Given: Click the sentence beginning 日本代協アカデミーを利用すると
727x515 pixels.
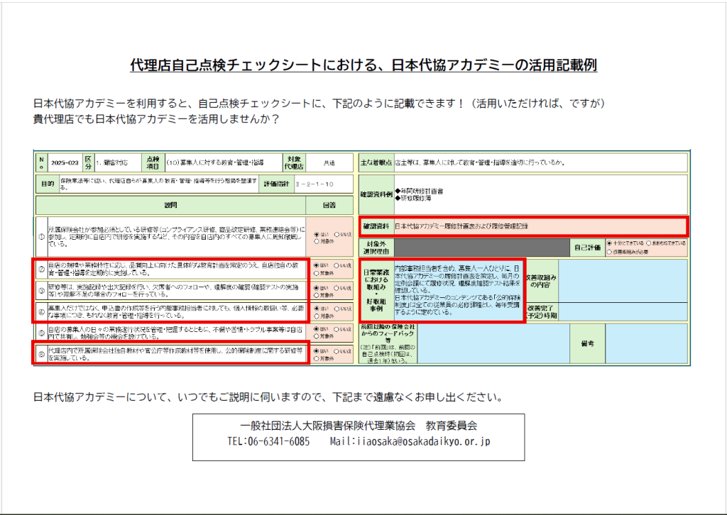Looking at the screenshot, I should [319, 103].
